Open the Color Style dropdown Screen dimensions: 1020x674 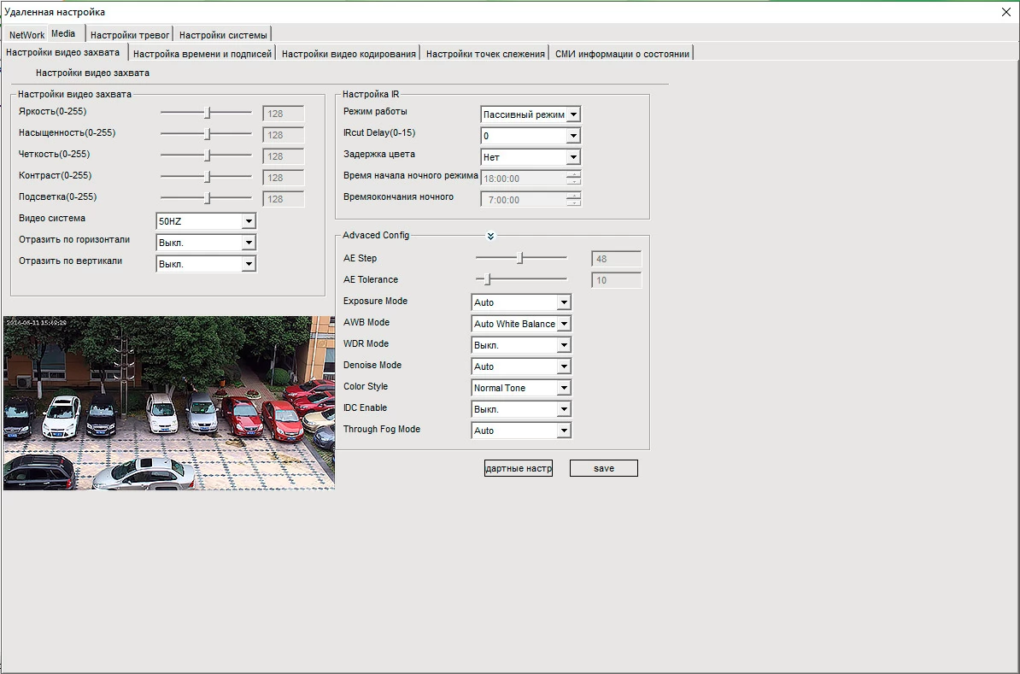coord(521,388)
